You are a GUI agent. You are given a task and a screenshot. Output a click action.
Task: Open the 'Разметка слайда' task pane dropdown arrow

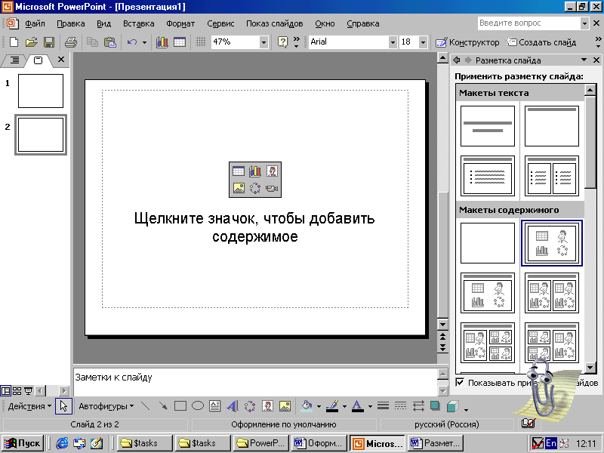click(584, 60)
